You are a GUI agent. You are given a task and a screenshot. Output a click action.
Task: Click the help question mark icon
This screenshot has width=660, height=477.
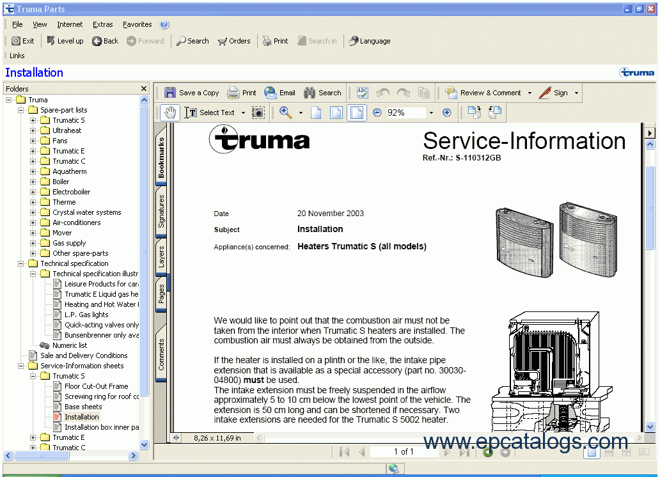coord(164,24)
